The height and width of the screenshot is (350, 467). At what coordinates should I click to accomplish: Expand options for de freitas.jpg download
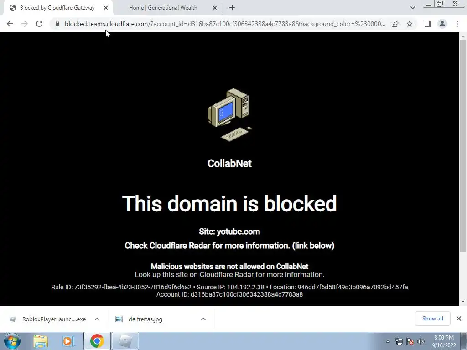pos(203,319)
